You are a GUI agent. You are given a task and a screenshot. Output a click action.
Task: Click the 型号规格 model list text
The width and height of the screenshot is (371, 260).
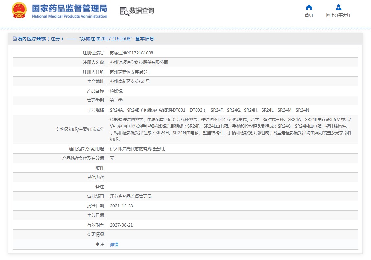[209, 110]
